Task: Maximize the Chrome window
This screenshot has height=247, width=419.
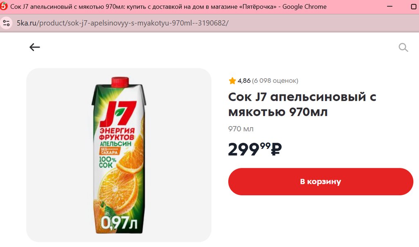Action: point(414,7)
